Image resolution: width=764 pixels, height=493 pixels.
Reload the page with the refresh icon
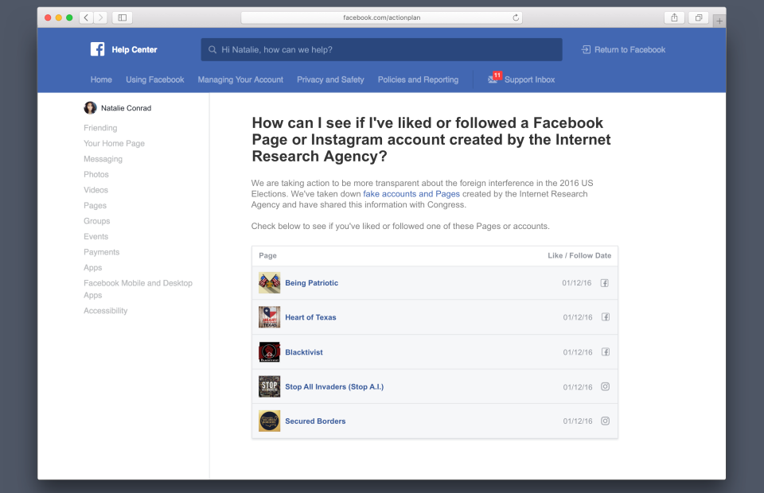(516, 17)
